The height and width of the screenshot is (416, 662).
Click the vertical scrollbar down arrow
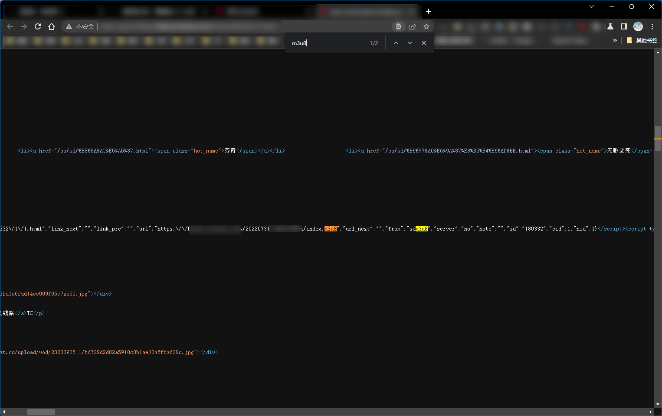pos(658,404)
